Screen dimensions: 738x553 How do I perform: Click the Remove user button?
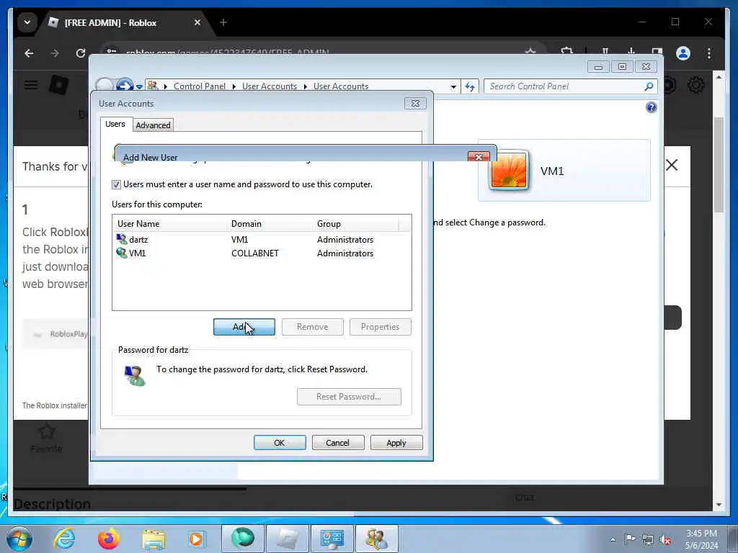coord(313,327)
